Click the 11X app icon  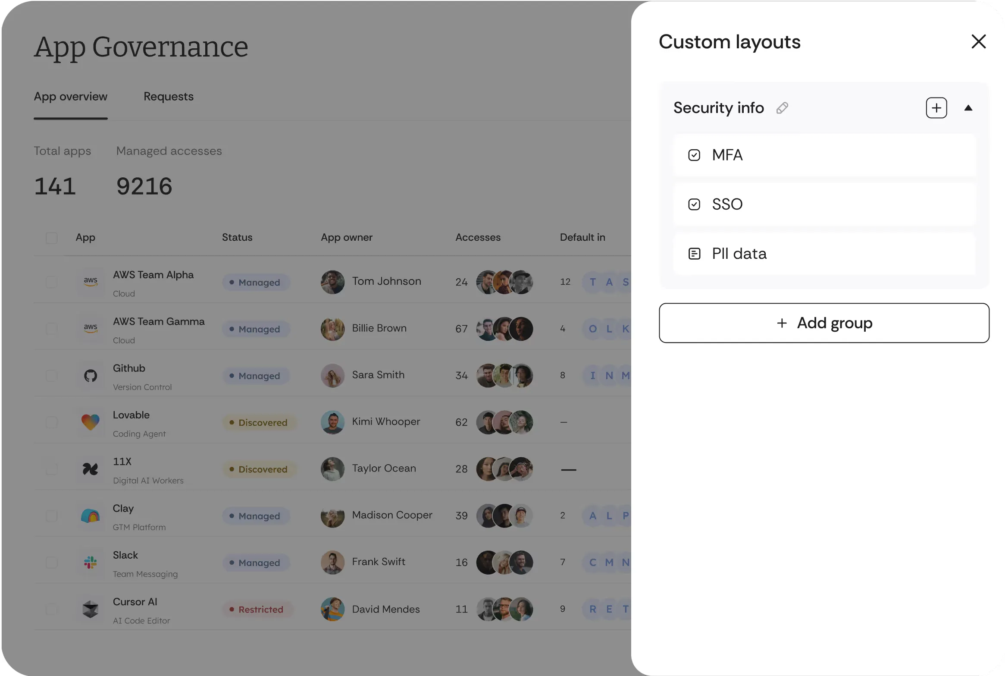91,469
